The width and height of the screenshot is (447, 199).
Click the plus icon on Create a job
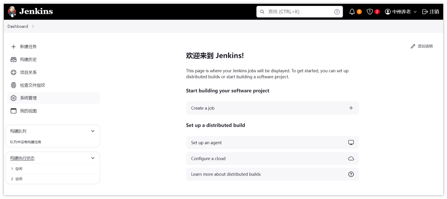(351, 108)
